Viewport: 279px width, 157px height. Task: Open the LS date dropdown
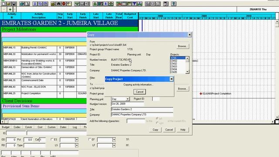[x=77, y=145]
